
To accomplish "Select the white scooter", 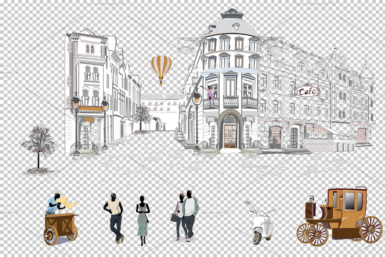I will [x=260, y=222].
